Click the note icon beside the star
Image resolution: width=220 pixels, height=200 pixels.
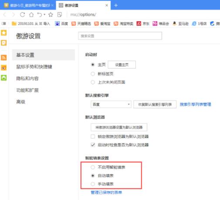[59, 14]
